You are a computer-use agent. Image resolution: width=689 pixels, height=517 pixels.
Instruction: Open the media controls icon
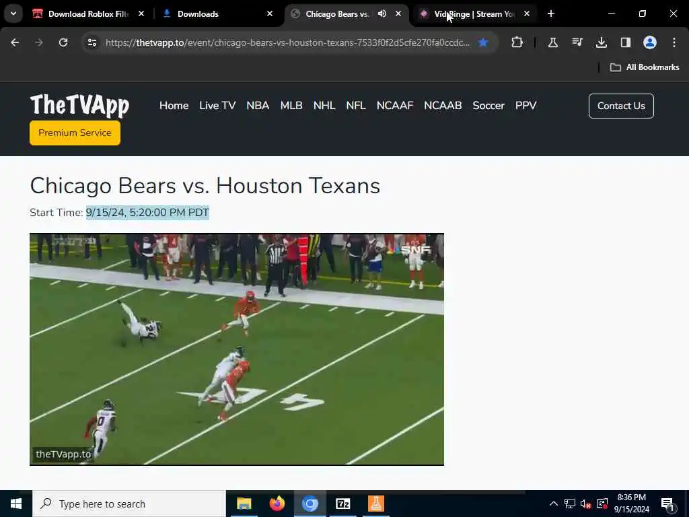(x=577, y=42)
